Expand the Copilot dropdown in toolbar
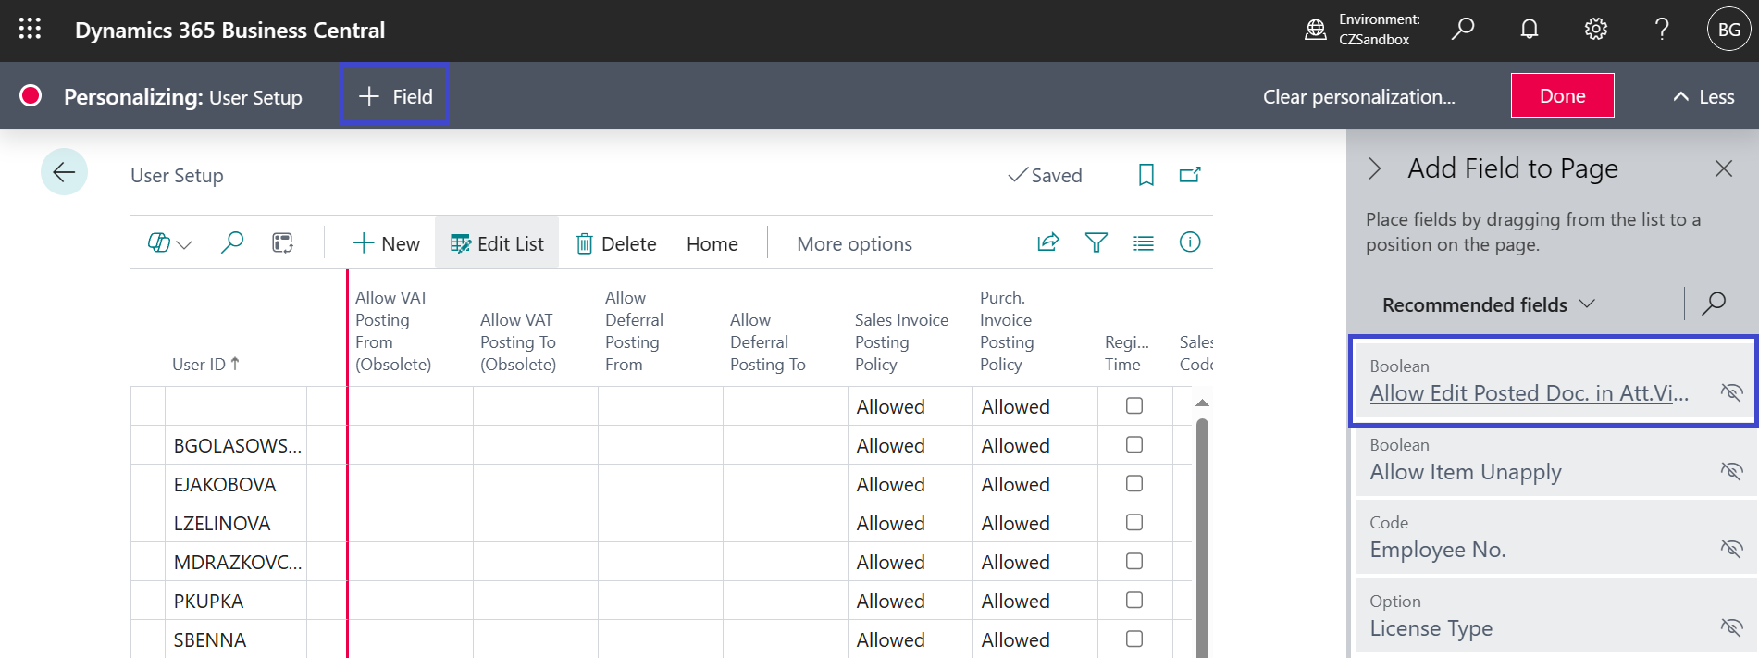 click(169, 243)
